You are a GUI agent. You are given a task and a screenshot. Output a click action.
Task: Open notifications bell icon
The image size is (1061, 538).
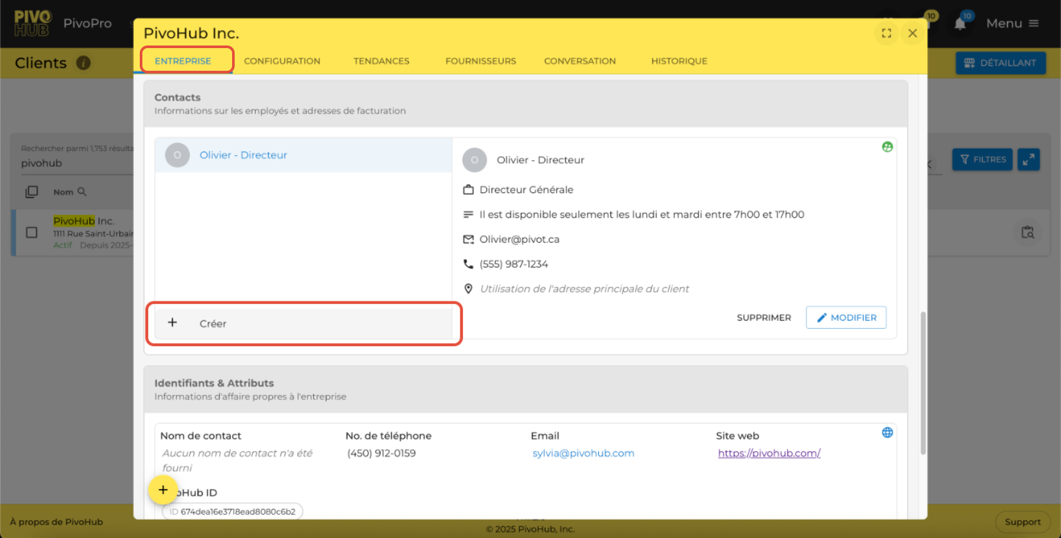960,23
